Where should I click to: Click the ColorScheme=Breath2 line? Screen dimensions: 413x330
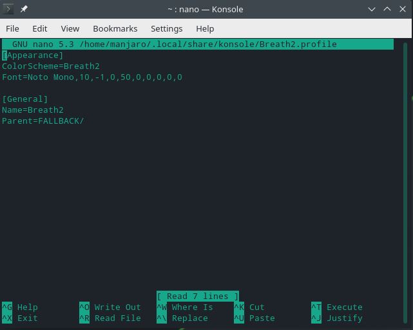51,66
